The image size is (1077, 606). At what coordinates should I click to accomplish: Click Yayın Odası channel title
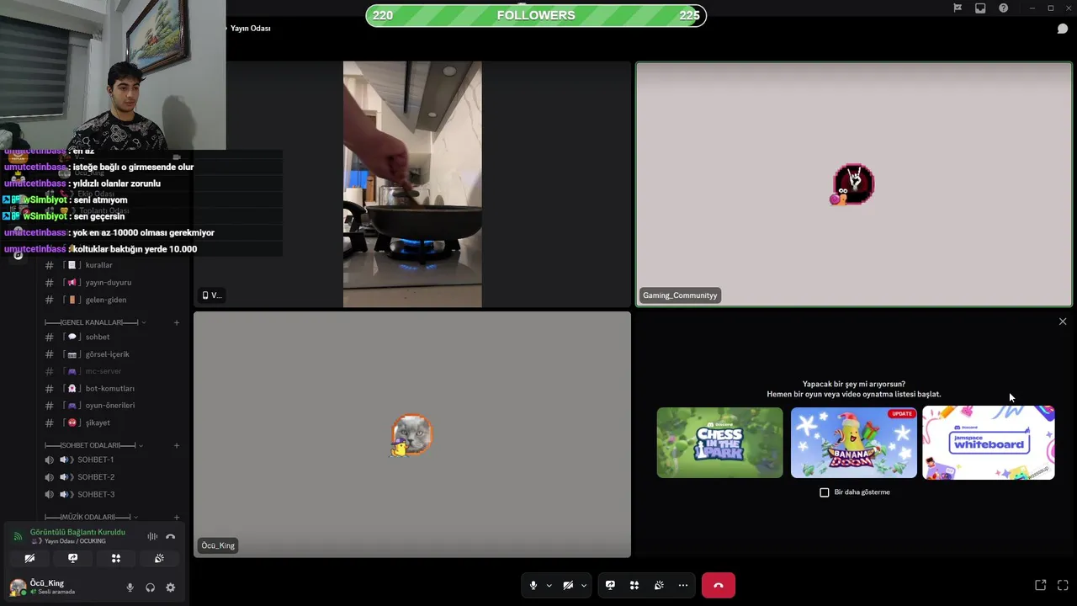(251, 29)
